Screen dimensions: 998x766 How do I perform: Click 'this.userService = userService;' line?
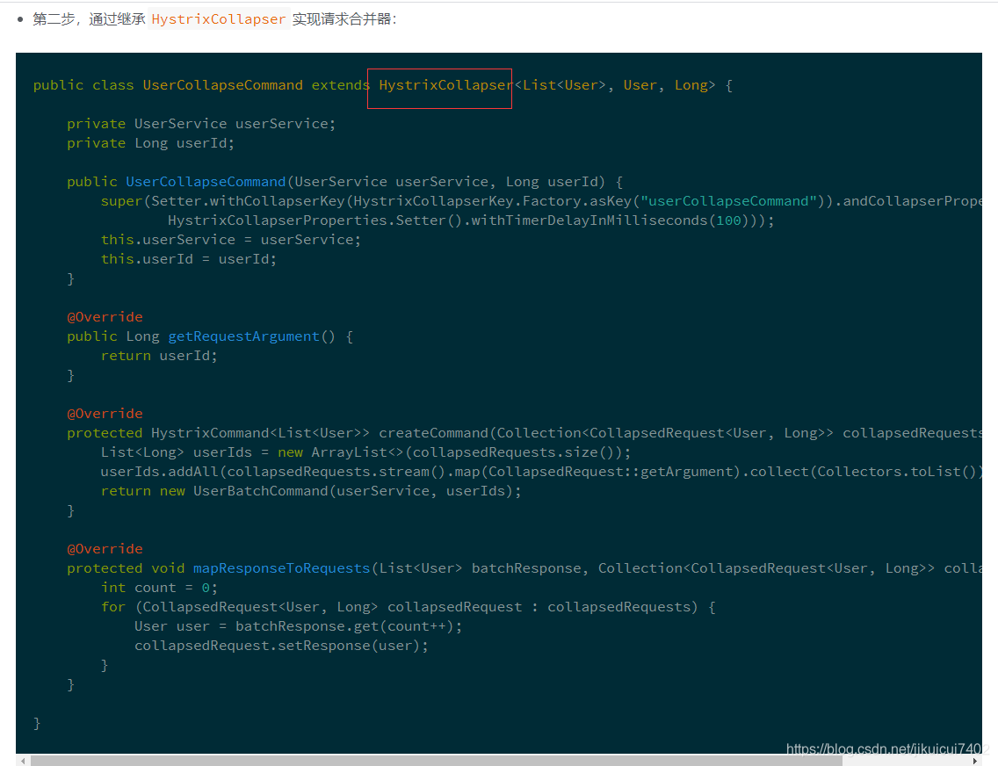point(231,240)
